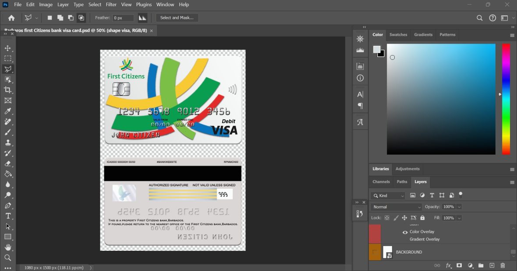Open the Kind layer filter dropdown
Screen dimensions: 517x271
coord(387,195)
